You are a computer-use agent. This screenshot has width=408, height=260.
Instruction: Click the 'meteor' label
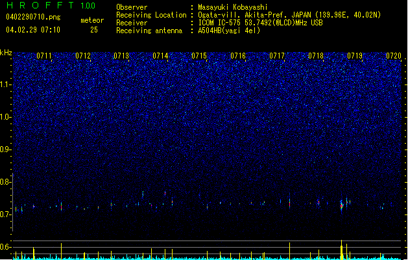(x=92, y=20)
